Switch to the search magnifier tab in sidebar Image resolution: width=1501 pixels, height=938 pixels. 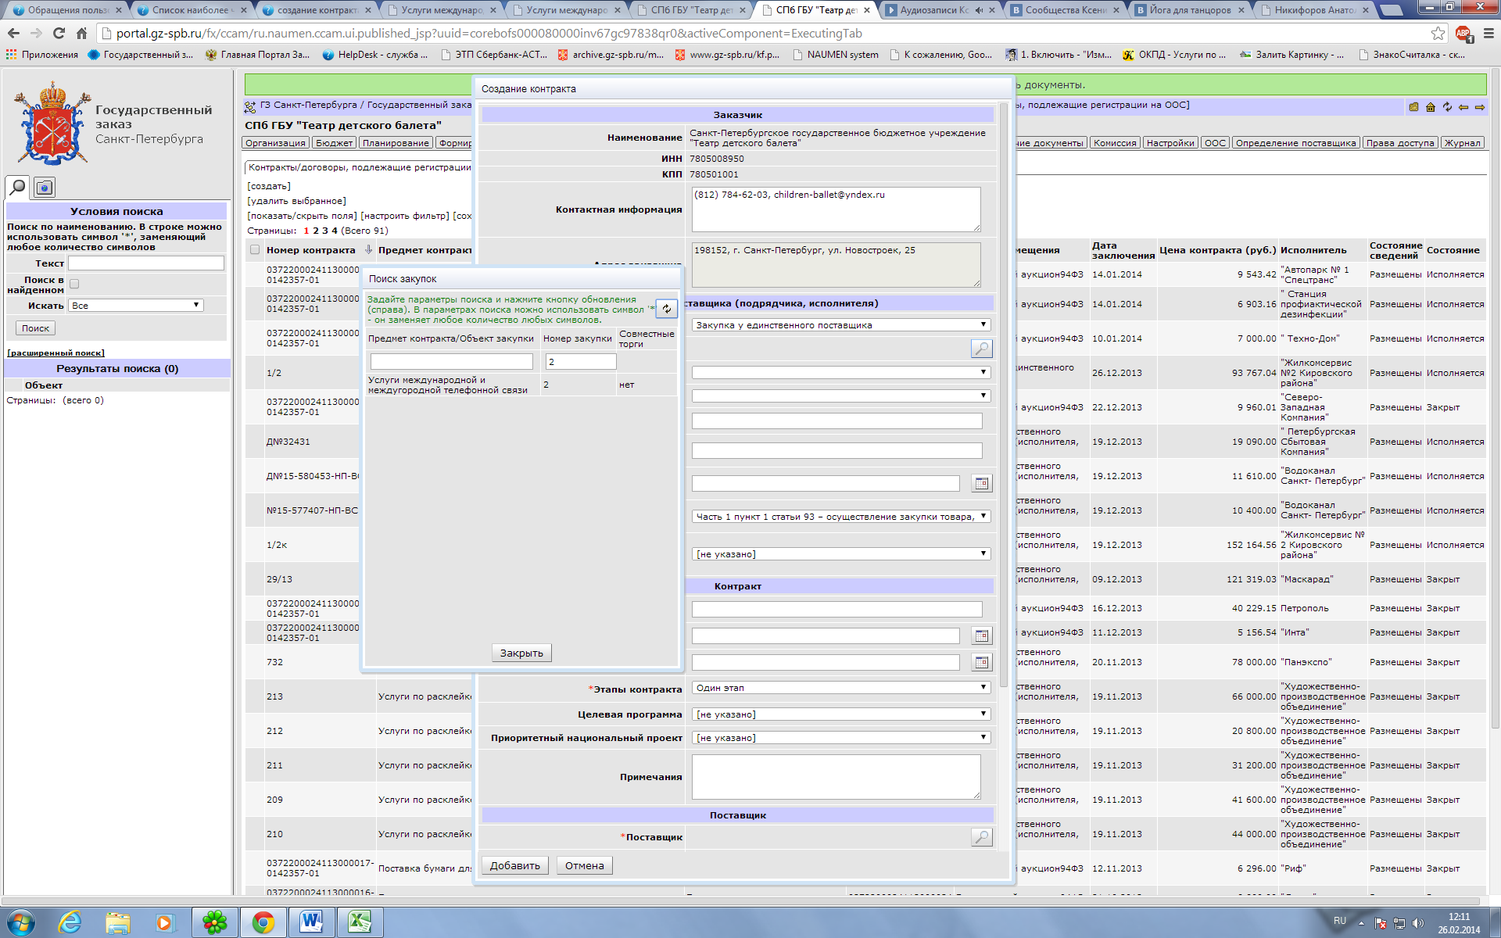[x=17, y=187]
